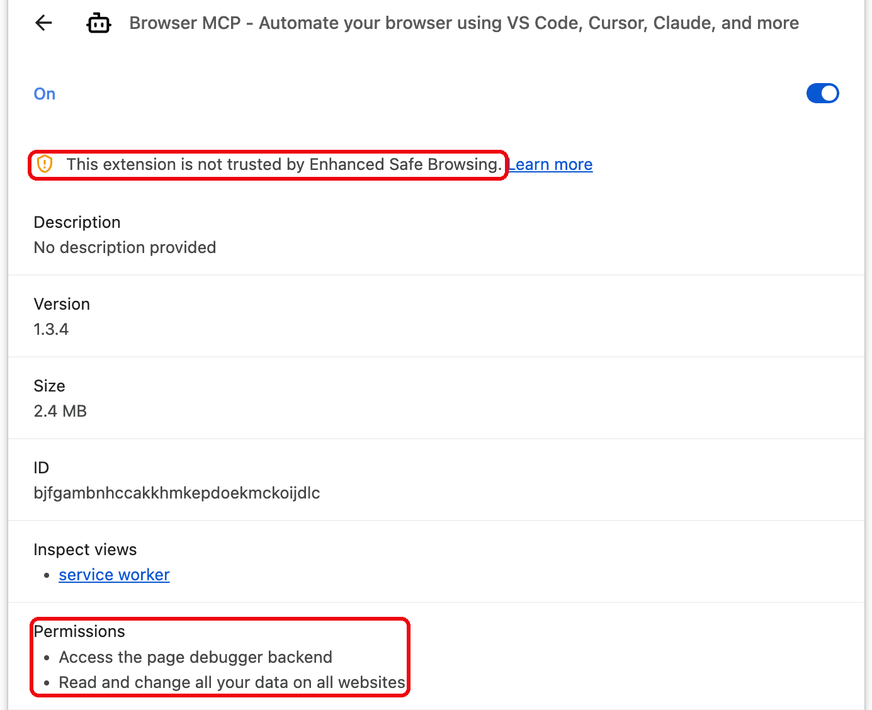Open the service worker inspect link
This screenshot has width=872, height=710.
point(114,575)
